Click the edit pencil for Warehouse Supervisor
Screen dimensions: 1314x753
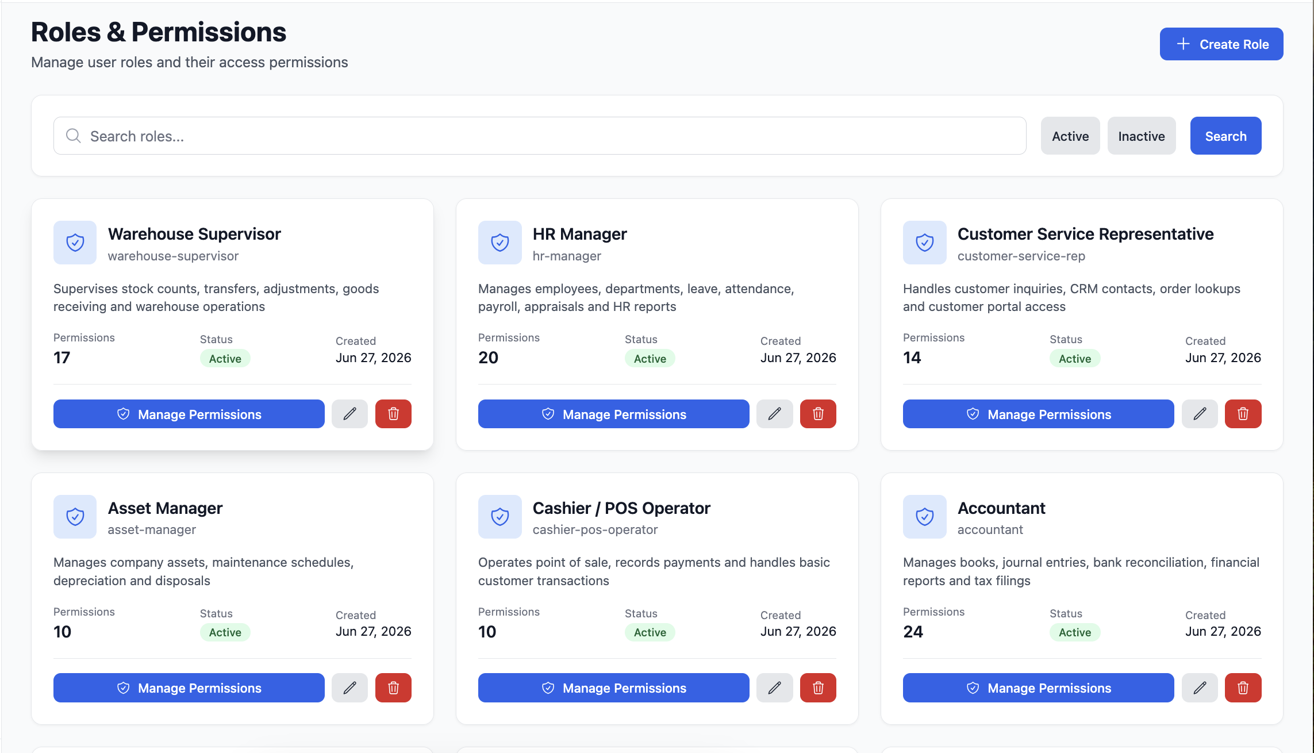[349, 414]
